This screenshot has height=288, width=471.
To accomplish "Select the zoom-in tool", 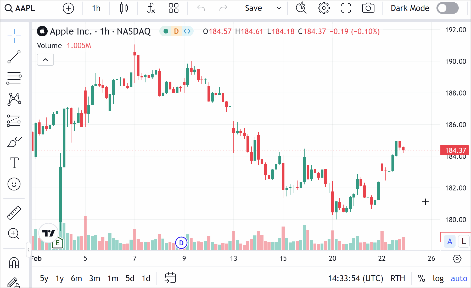I will click(x=14, y=234).
